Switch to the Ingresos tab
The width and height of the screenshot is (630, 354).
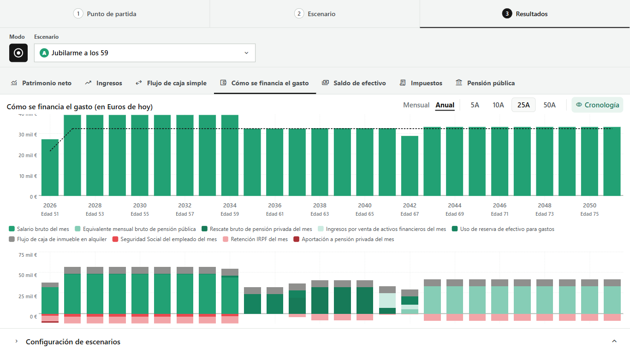(103, 83)
